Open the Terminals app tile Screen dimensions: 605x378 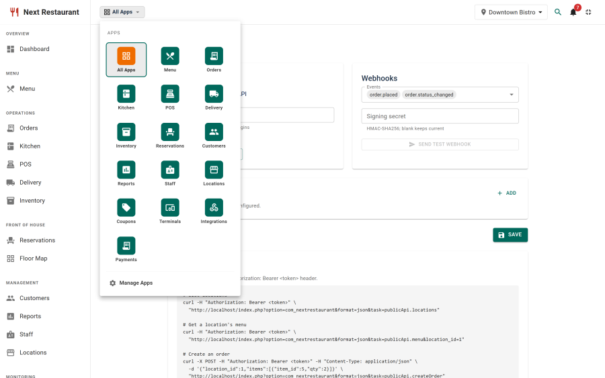click(x=170, y=211)
